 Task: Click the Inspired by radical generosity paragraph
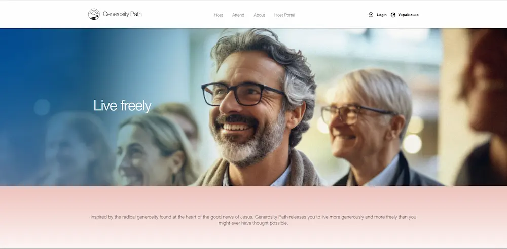pyautogui.click(x=253, y=220)
